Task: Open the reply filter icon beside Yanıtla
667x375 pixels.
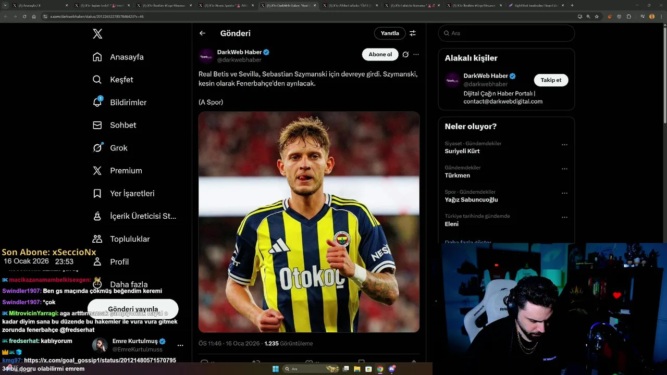Action: (x=413, y=33)
